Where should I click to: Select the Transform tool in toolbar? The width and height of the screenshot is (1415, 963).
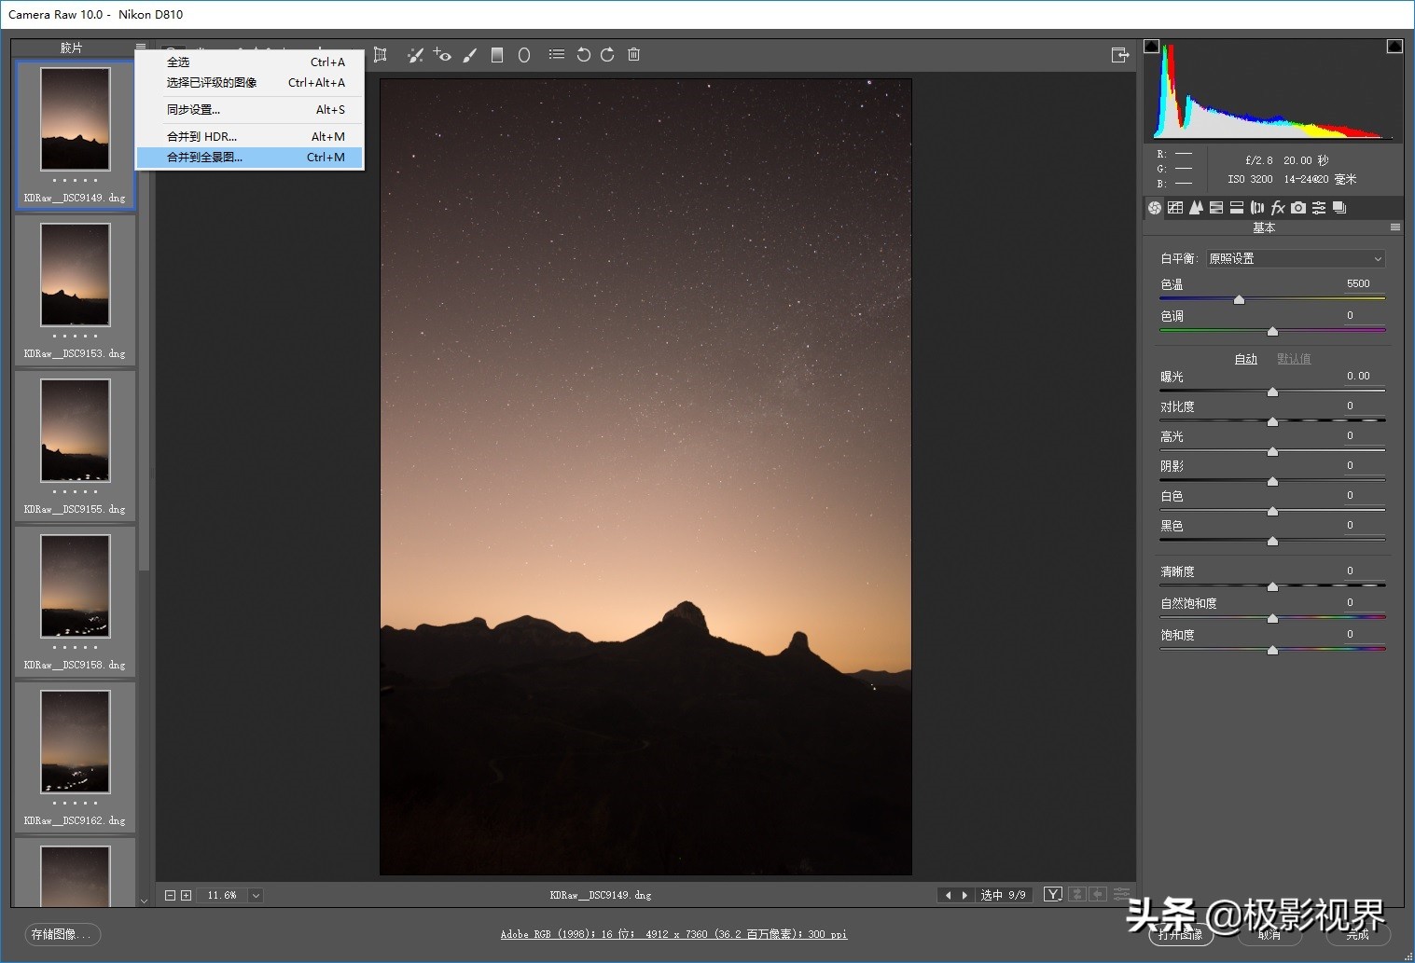pyautogui.click(x=380, y=55)
